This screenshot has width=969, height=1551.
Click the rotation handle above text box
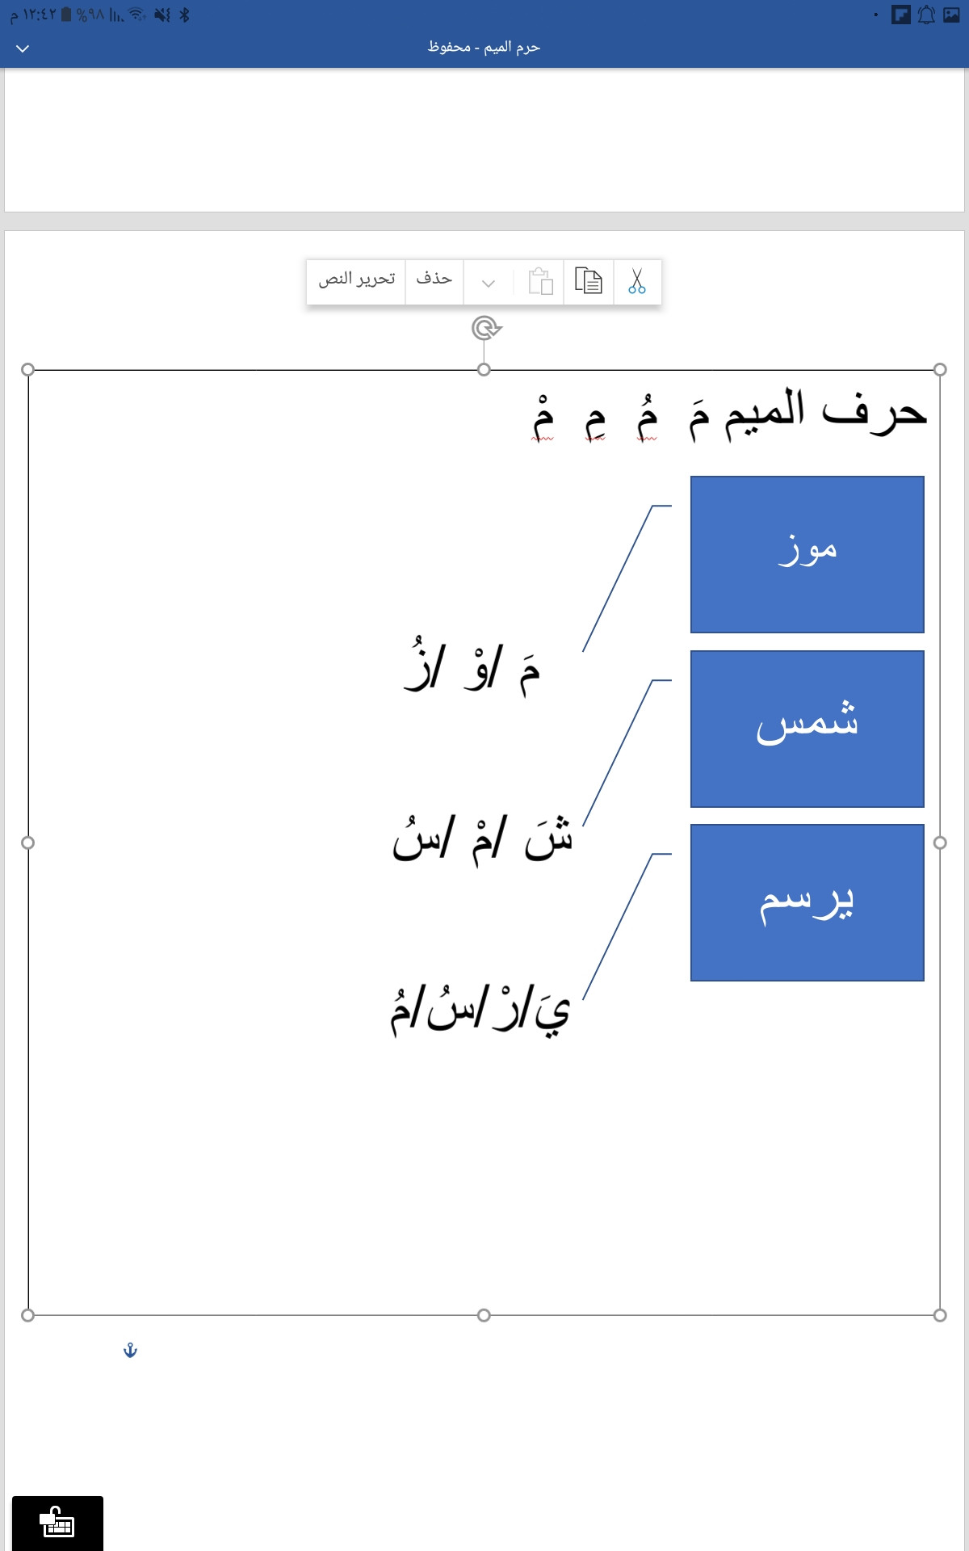pyautogui.click(x=486, y=328)
